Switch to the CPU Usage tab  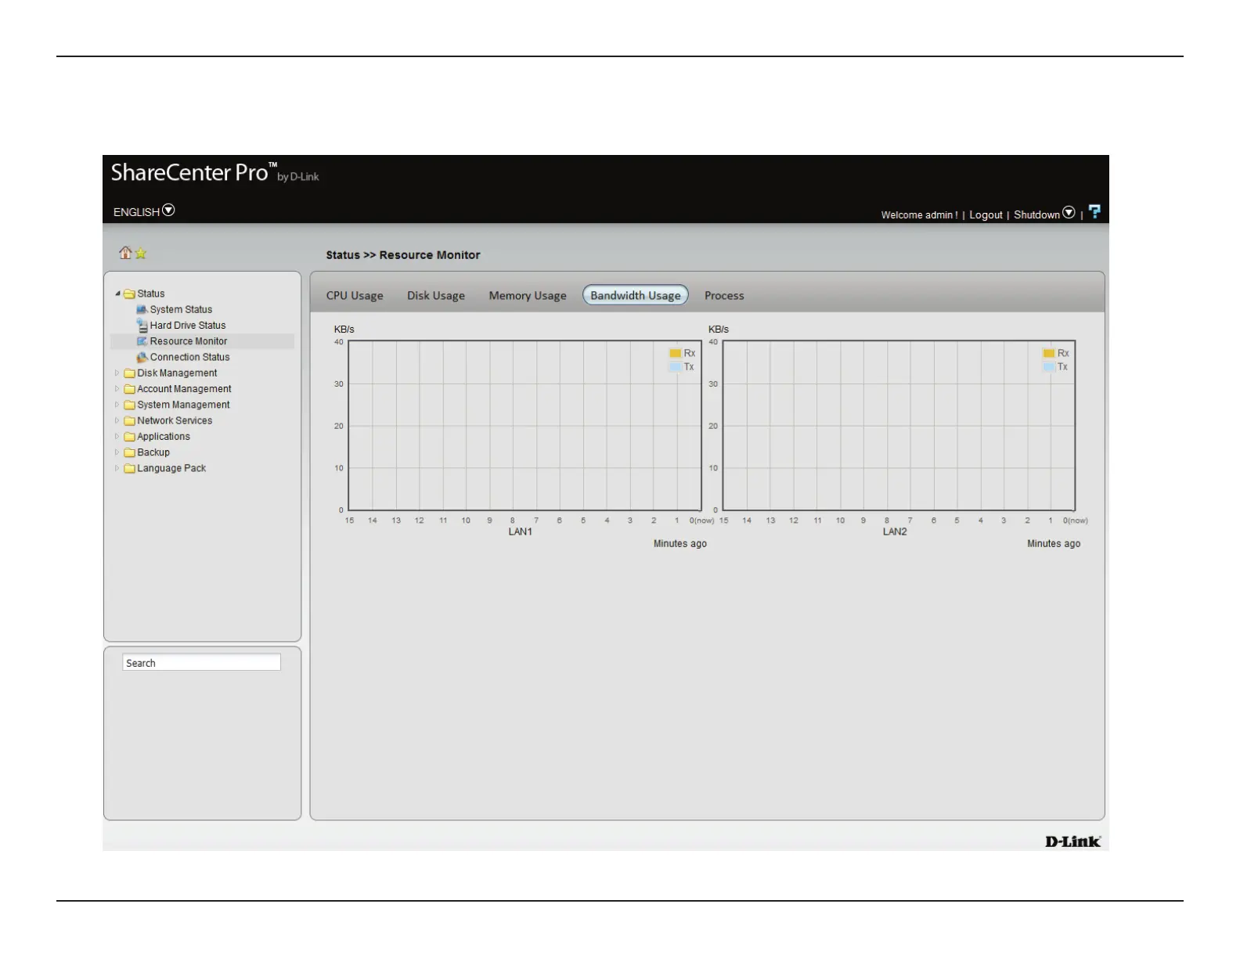pyautogui.click(x=355, y=296)
